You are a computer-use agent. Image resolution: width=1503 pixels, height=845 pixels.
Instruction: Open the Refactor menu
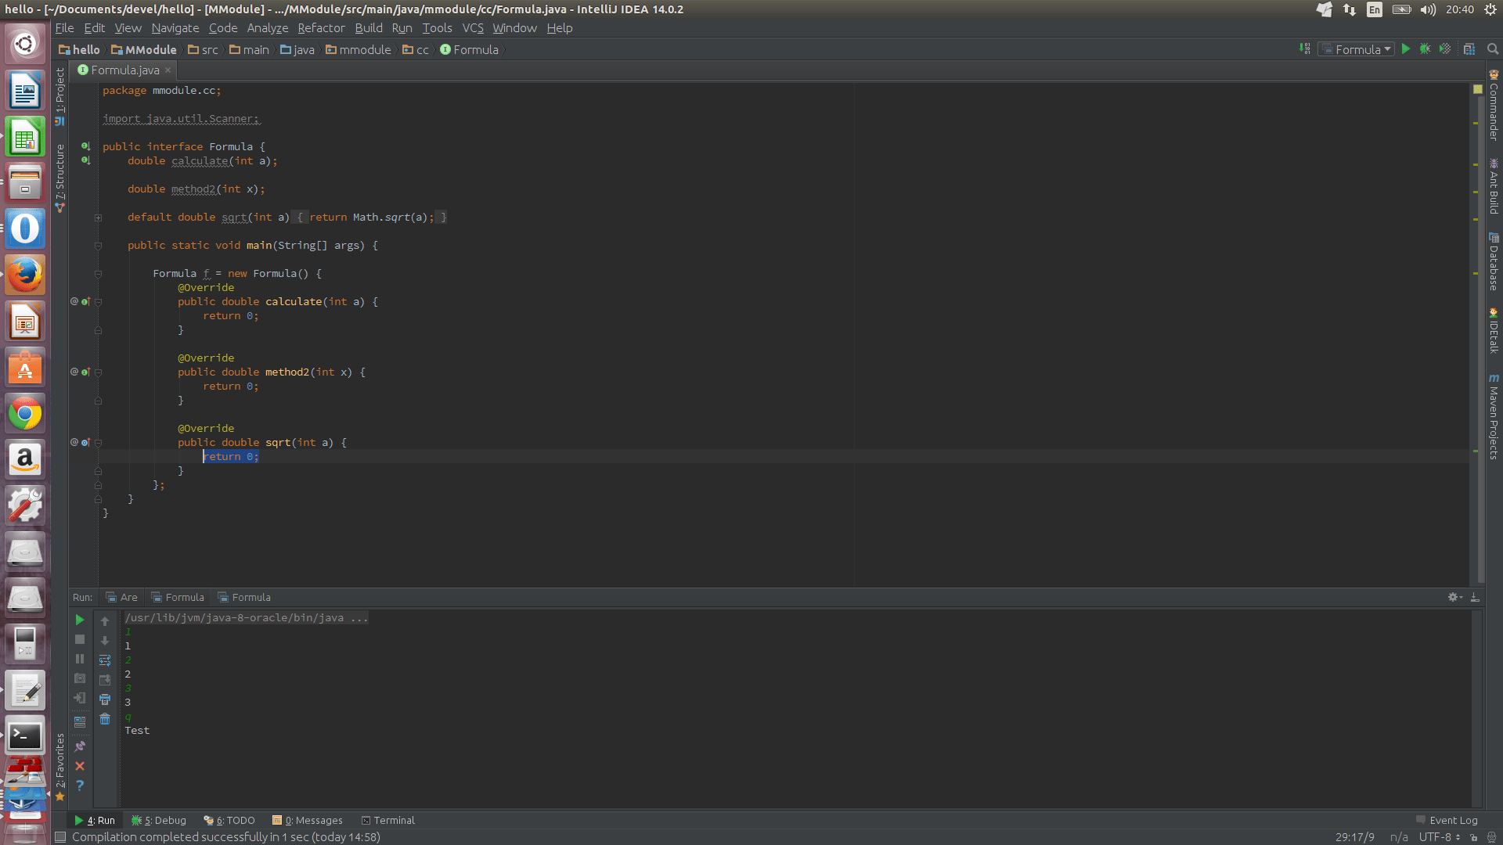pos(321,28)
